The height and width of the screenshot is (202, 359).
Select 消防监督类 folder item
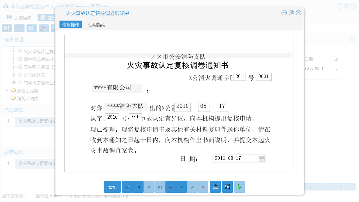pos(28,99)
